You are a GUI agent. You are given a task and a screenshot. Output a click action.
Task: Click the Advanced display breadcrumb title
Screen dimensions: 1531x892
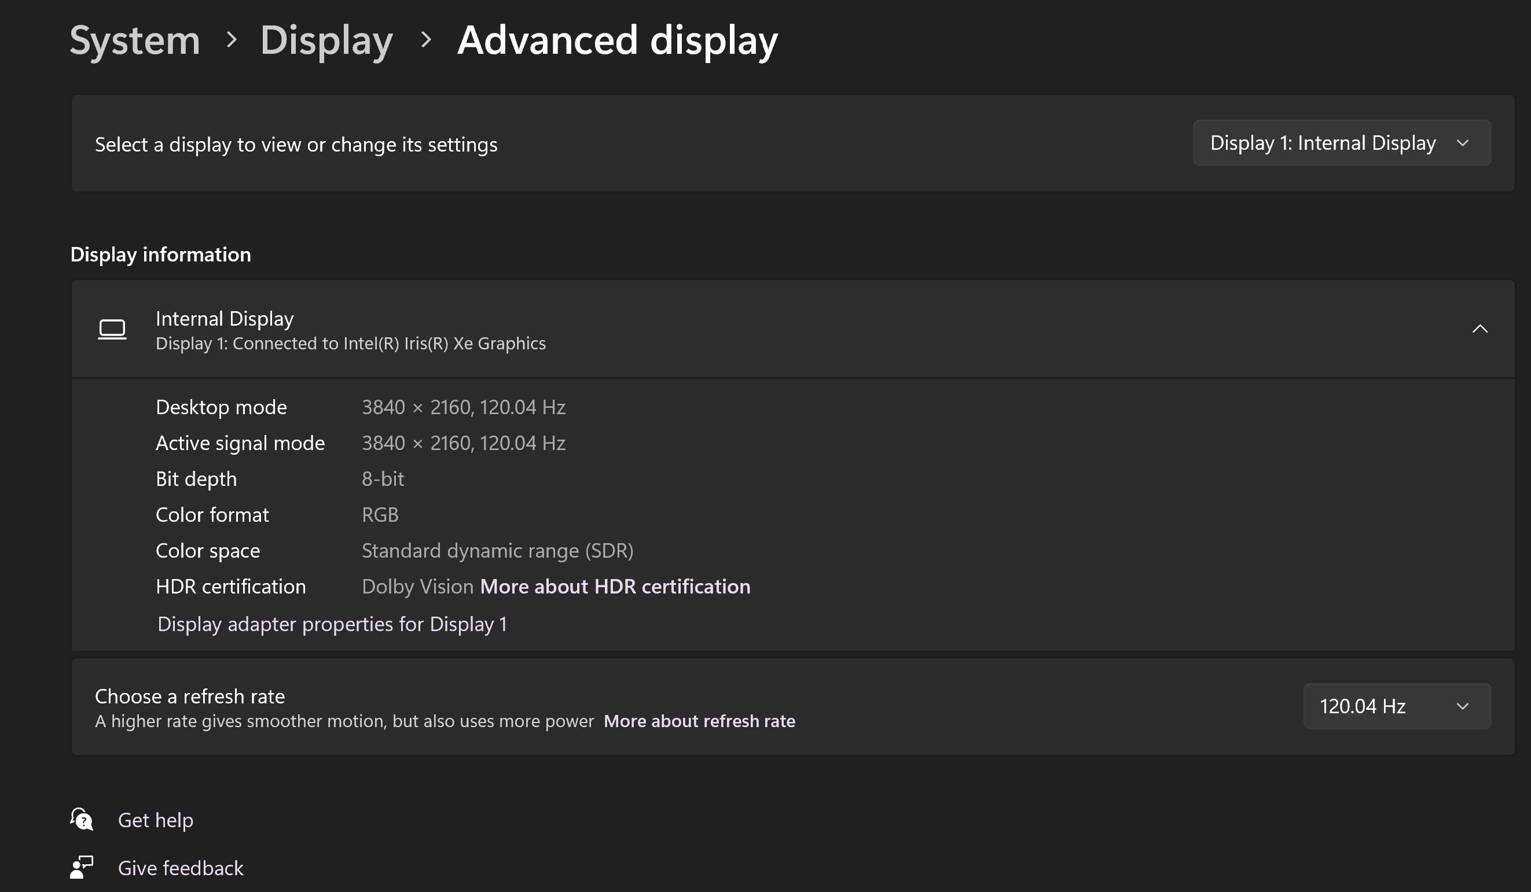617,41
